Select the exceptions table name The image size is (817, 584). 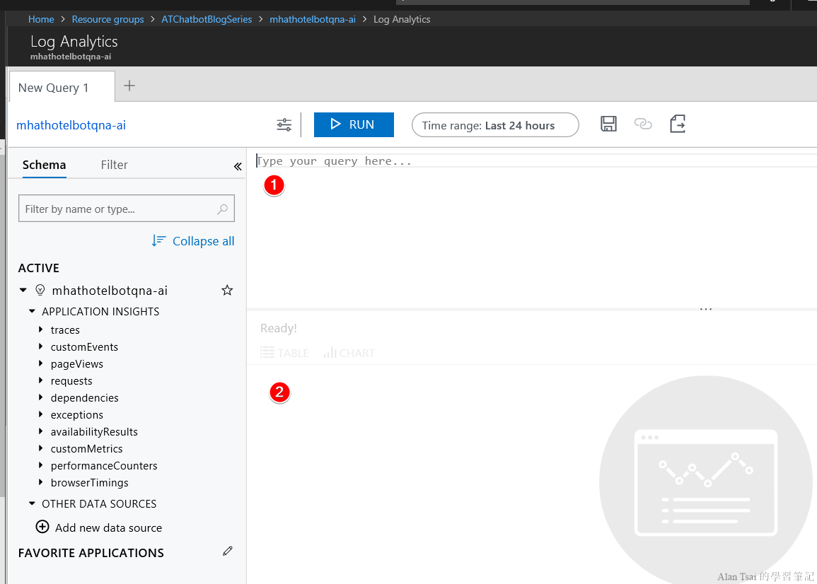[x=76, y=415]
